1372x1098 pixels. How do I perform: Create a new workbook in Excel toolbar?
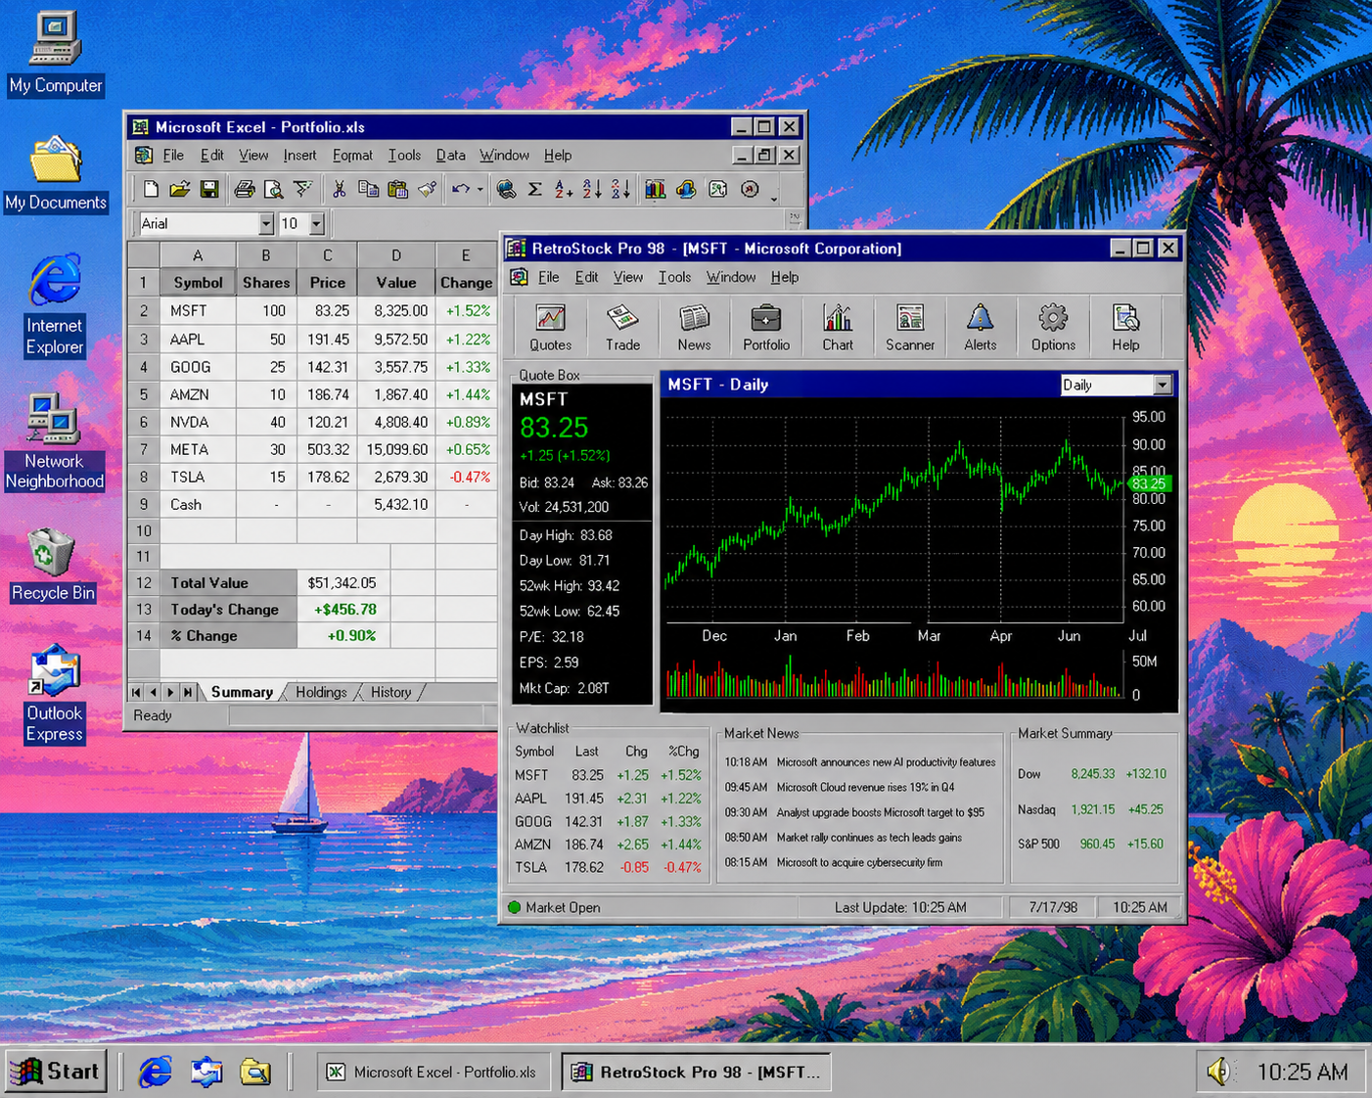(151, 189)
